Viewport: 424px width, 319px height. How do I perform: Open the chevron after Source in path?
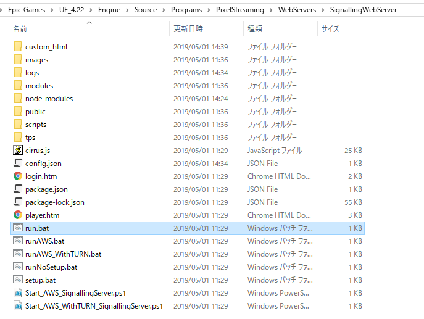coord(164,10)
